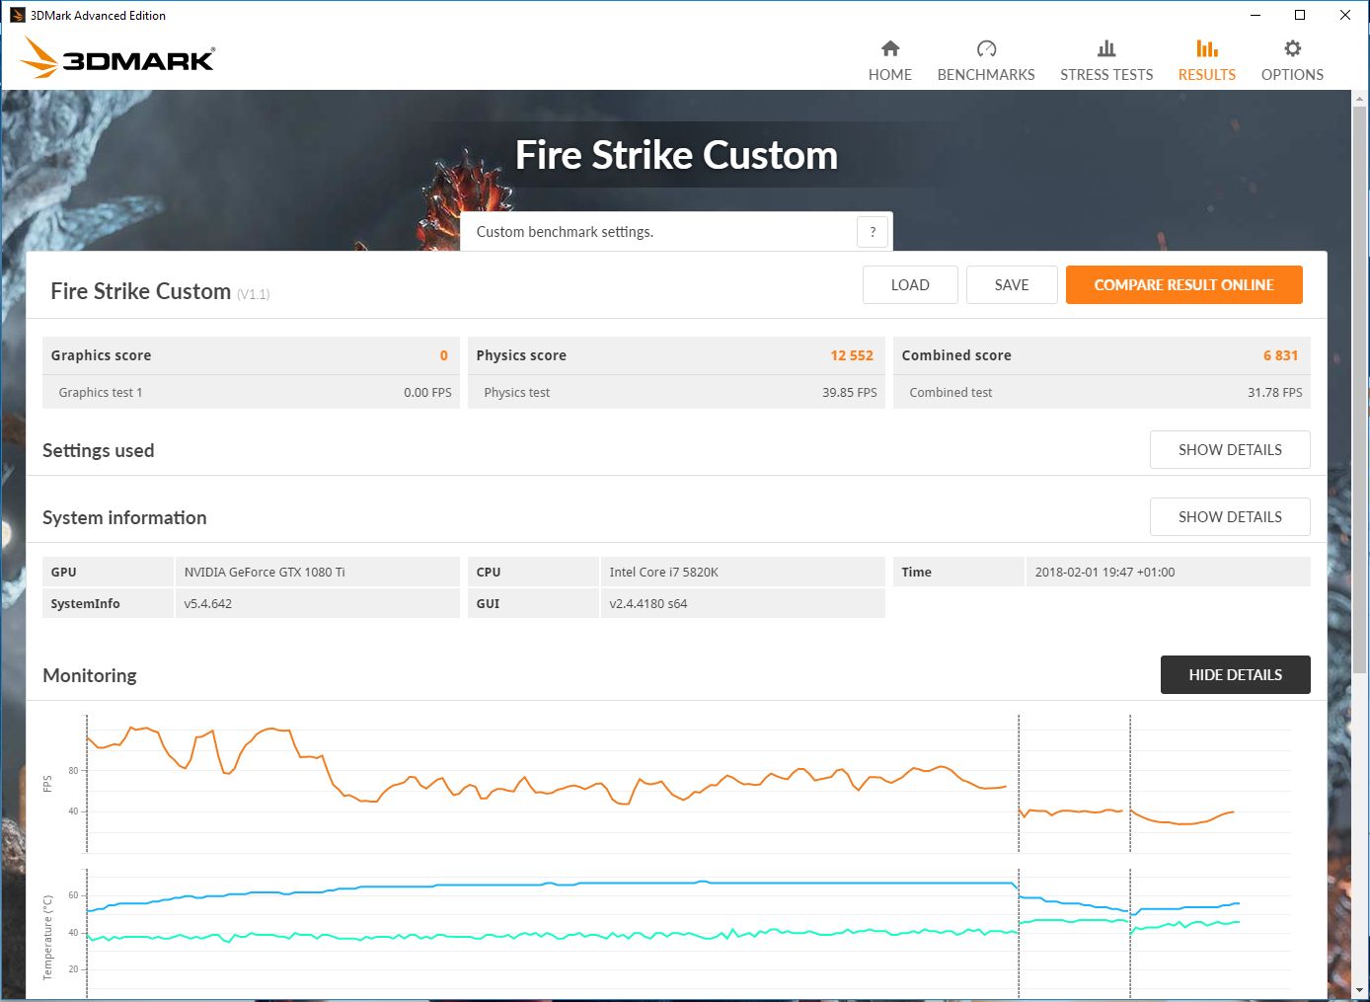Click the LOAD button

pyautogui.click(x=910, y=285)
